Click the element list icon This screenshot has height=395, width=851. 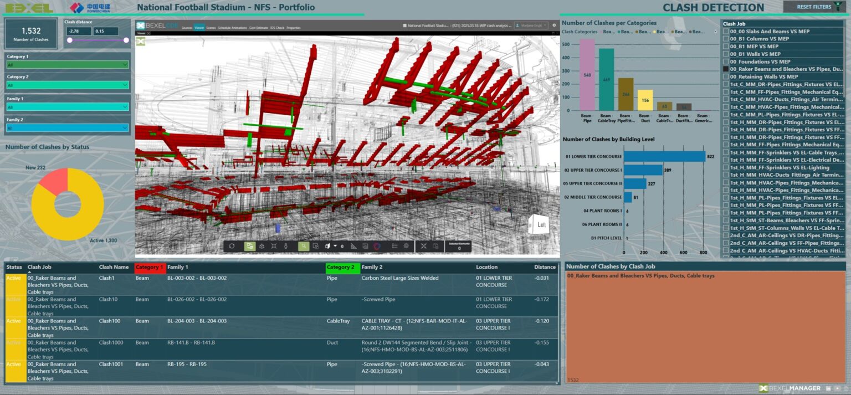tap(394, 245)
